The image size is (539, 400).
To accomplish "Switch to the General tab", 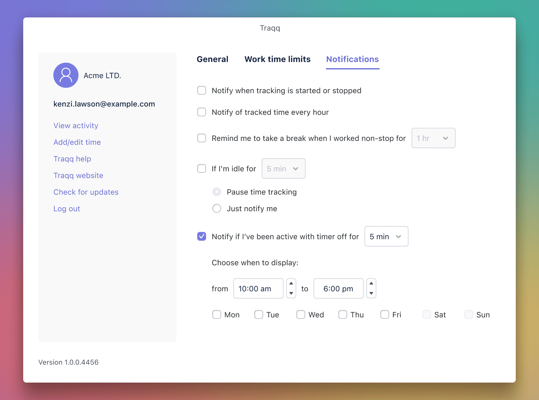I will [x=213, y=59].
